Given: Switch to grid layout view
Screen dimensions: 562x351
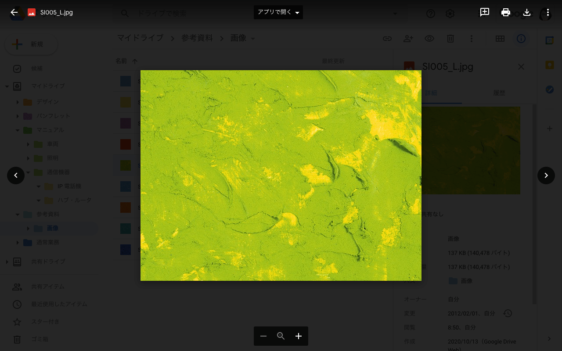Looking at the screenshot, I should point(500,39).
